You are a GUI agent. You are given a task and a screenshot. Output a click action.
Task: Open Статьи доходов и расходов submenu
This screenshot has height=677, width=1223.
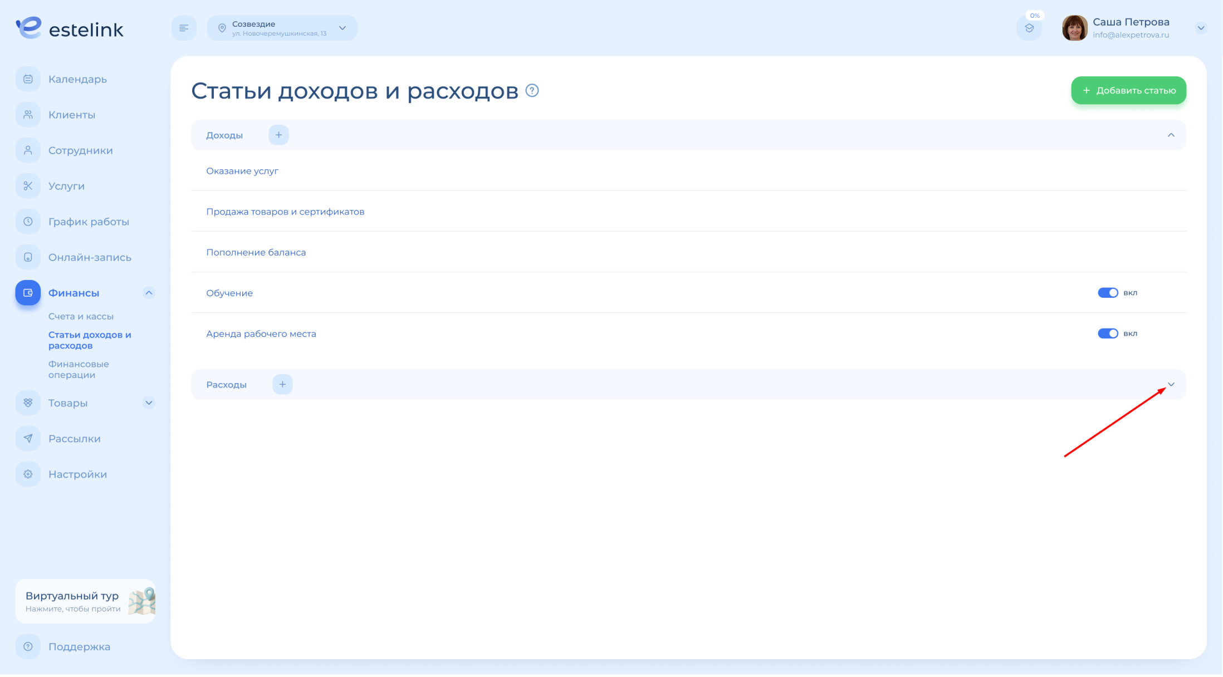(x=90, y=340)
